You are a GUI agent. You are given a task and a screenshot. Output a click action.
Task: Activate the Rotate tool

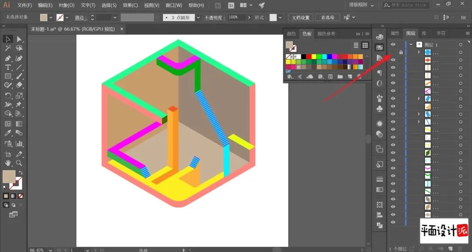8,96
